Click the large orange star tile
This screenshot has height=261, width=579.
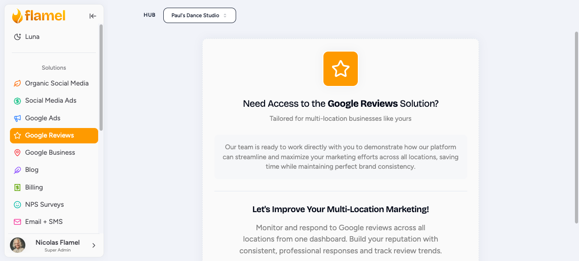341,69
